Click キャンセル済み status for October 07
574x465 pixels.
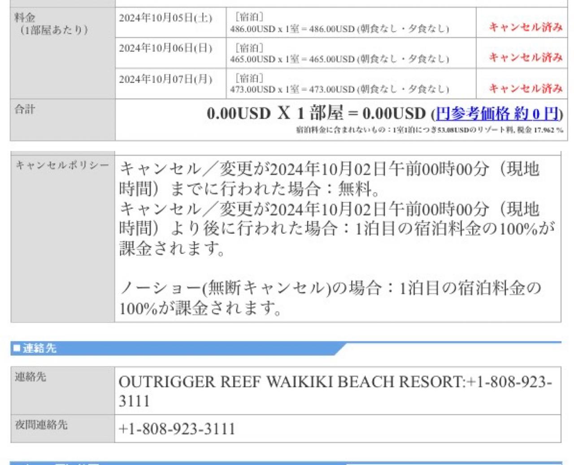(x=526, y=88)
